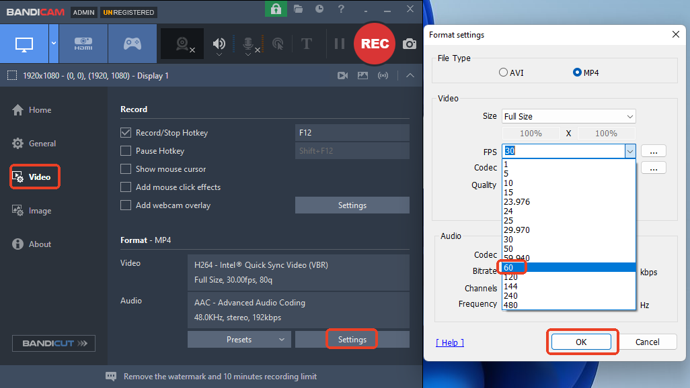
Task: Click F12 hotkey input field
Action: 352,133
